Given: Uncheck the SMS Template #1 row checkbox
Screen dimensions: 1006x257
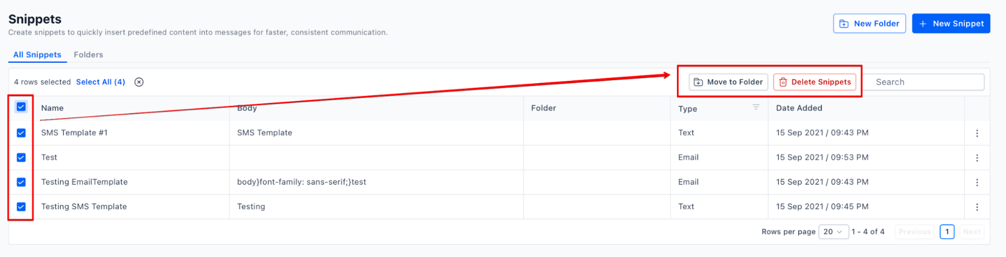Looking at the screenshot, I should click(x=21, y=133).
